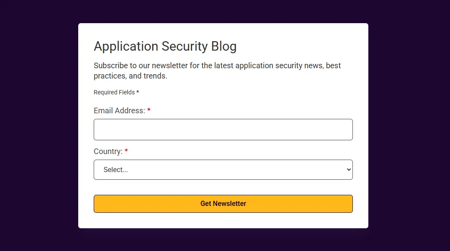The image size is (450, 251).
Task: Click the chevron arrow in Country select
Action: tap(349, 169)
